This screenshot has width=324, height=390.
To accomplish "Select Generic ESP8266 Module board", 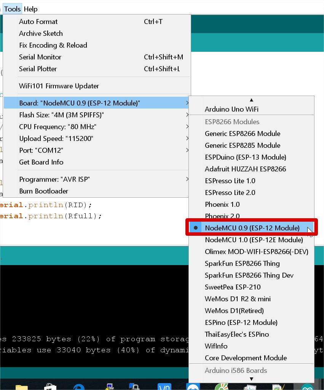I will (x=251, y=134).
